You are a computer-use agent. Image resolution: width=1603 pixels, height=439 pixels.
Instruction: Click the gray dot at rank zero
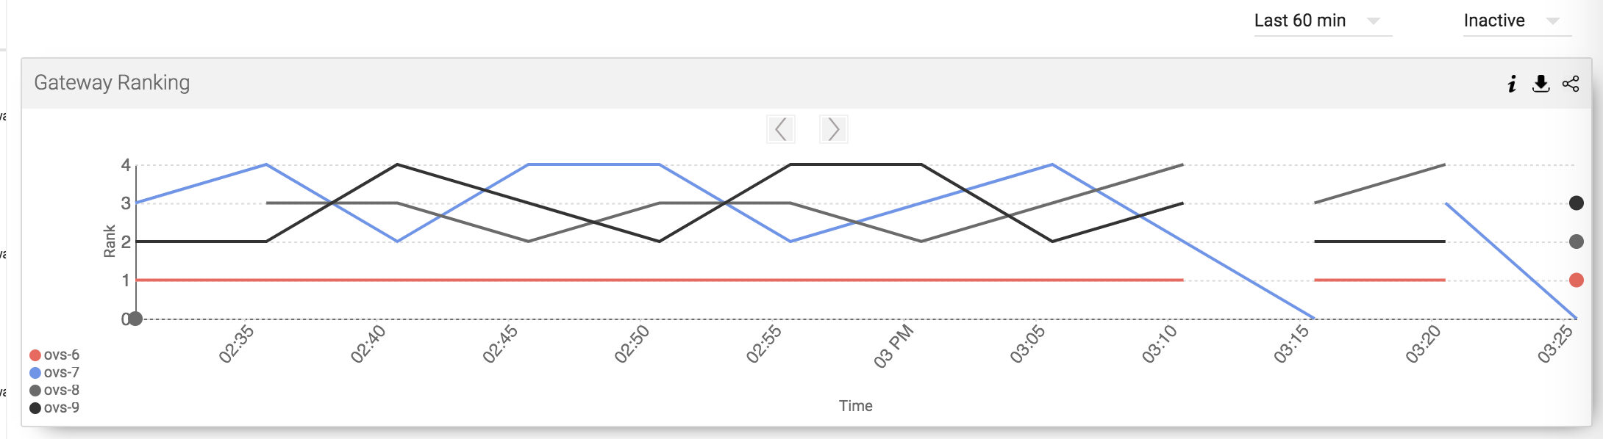tap(136, 319)
